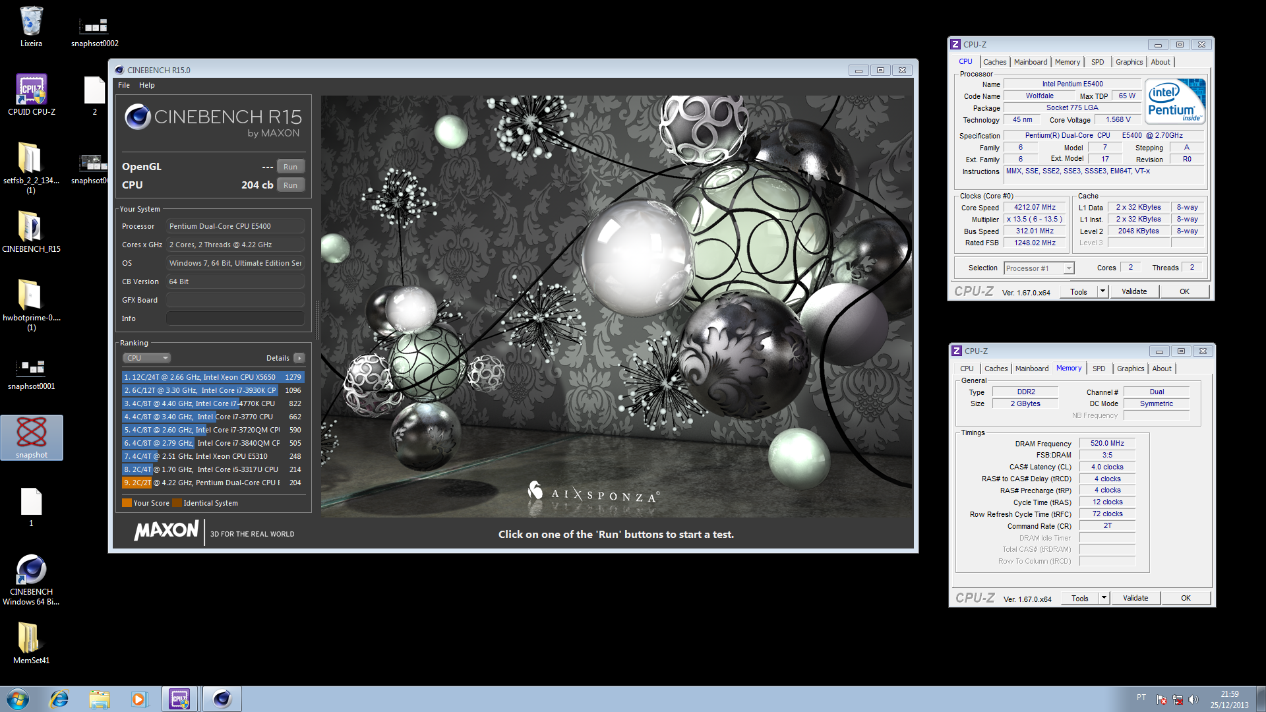Select Xeon X5650 ranking entry
Viewport: 1266px width, 712px height.
click(212, 377)
